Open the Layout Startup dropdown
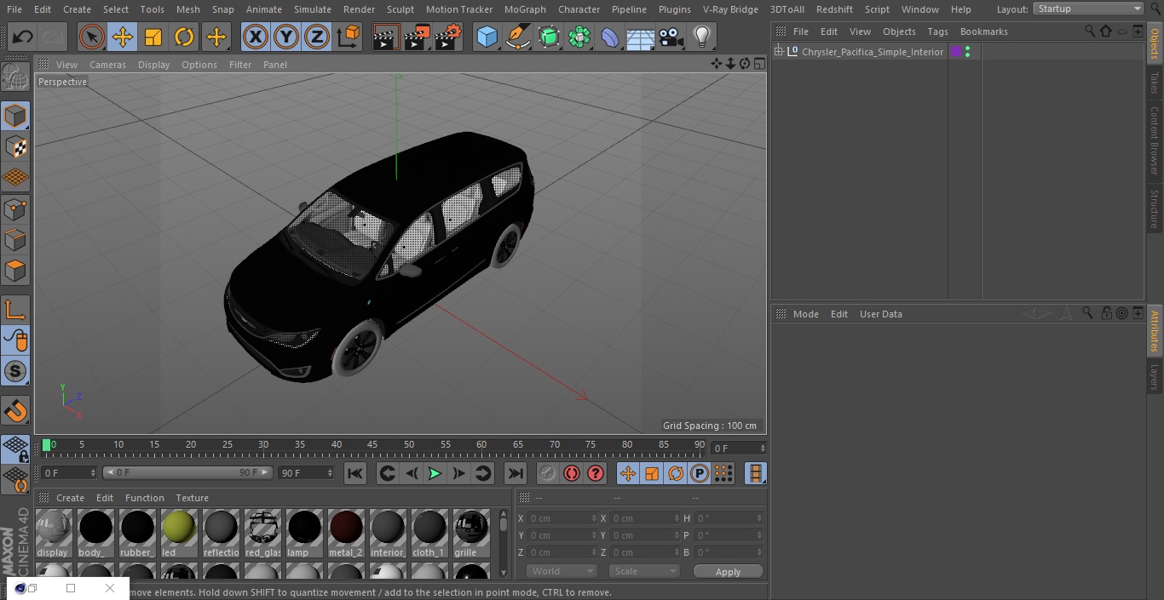The height and width of the screenshot is (600, 1164). (x=1088, y=9)
